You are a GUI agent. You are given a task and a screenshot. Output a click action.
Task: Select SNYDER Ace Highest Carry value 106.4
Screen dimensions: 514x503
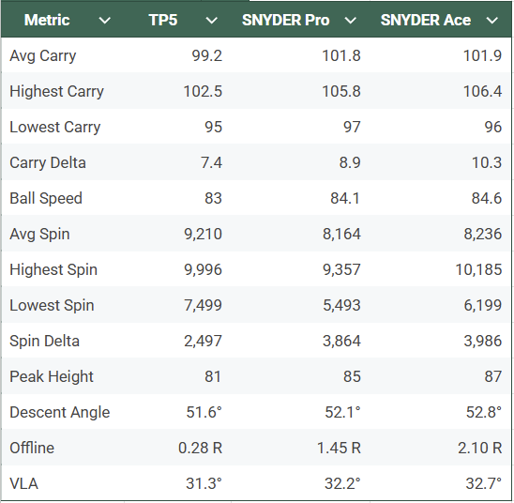tap(482, 91)
